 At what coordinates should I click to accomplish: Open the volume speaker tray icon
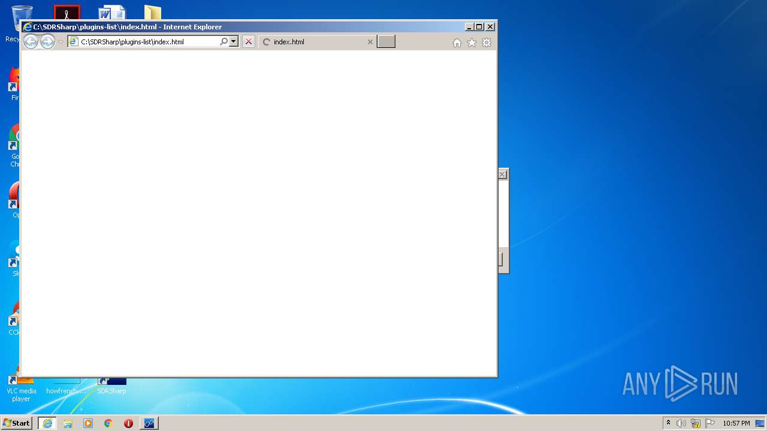pyautogui.click(x=681, y=423)
